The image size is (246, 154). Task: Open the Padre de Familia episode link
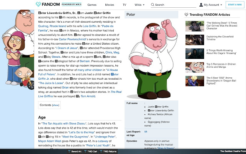click(x=76, y=28)
